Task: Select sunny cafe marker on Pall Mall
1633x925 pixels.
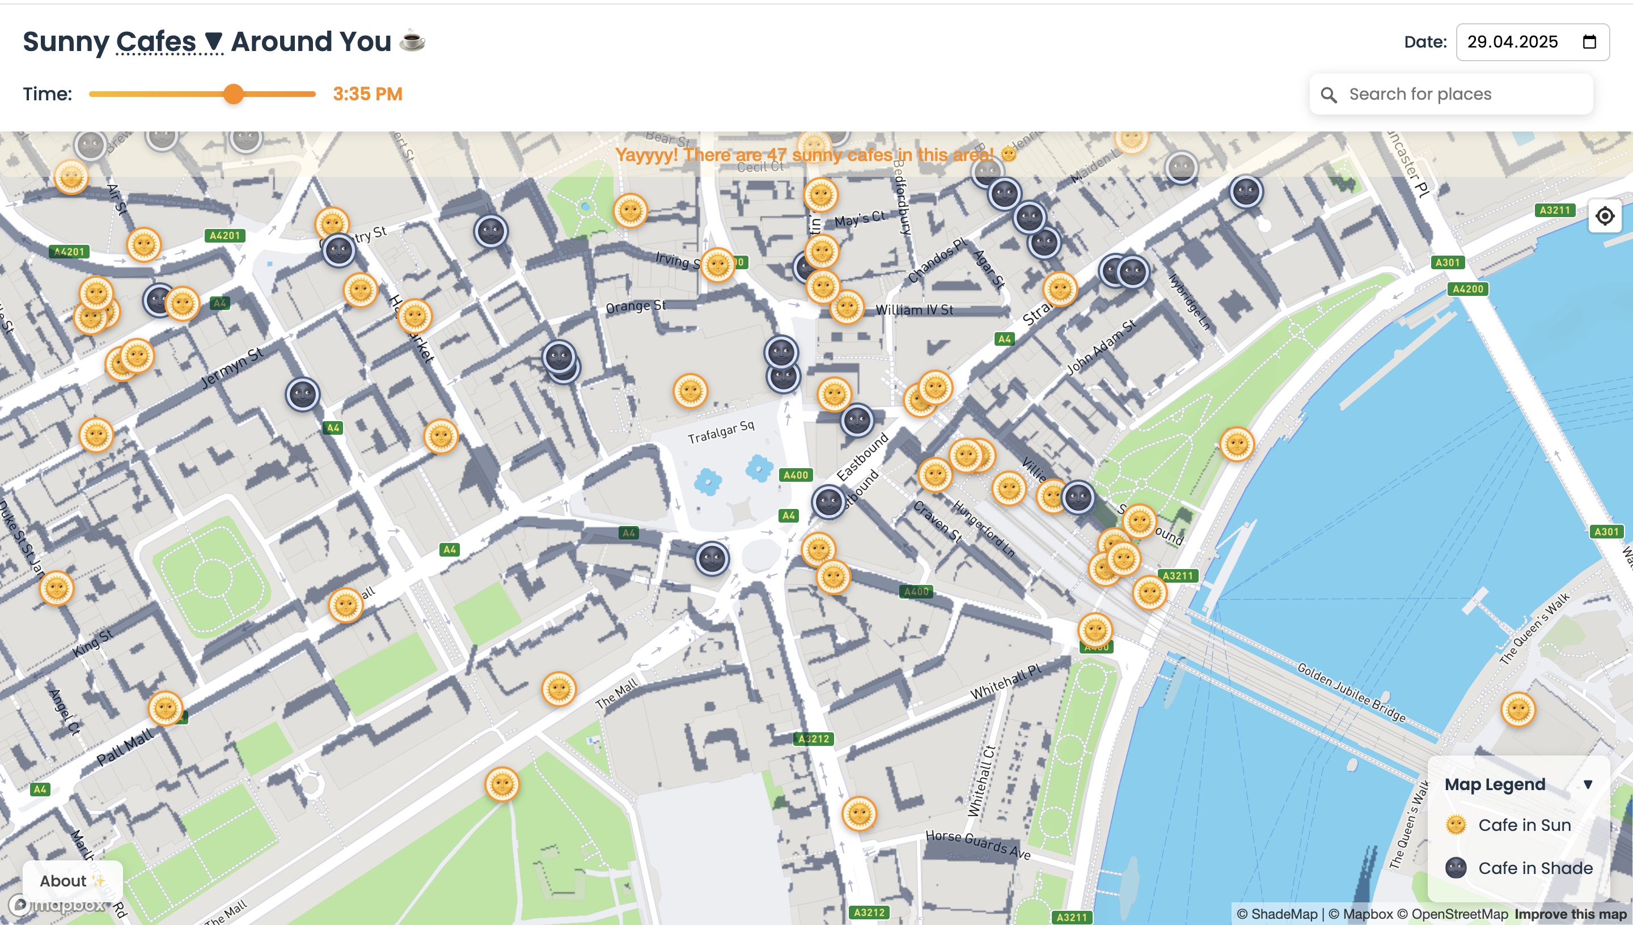Action: pyautogui.click(x=166, y=708)
